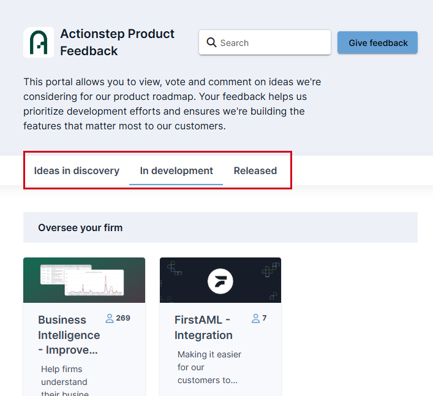The width and height of the screenshot is (433, 396).
Task: Click the 7 vote count
Action: pyautogui.click(x=265, y=318)
